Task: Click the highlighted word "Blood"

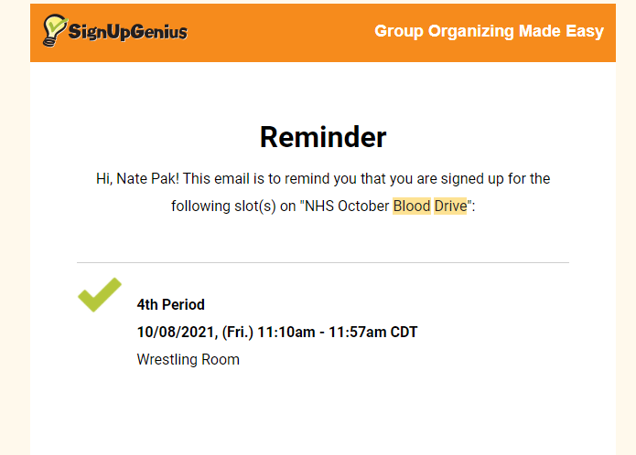Action: click(x=412, y=206)
